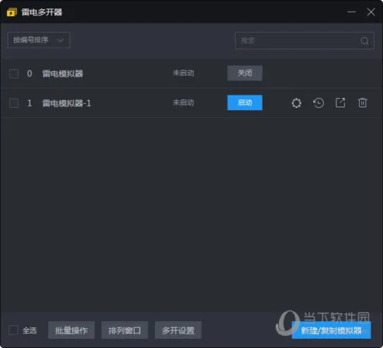Open the 按编号排序 sort dropdown
Viewport: 383px width, 348px height.
39,40
